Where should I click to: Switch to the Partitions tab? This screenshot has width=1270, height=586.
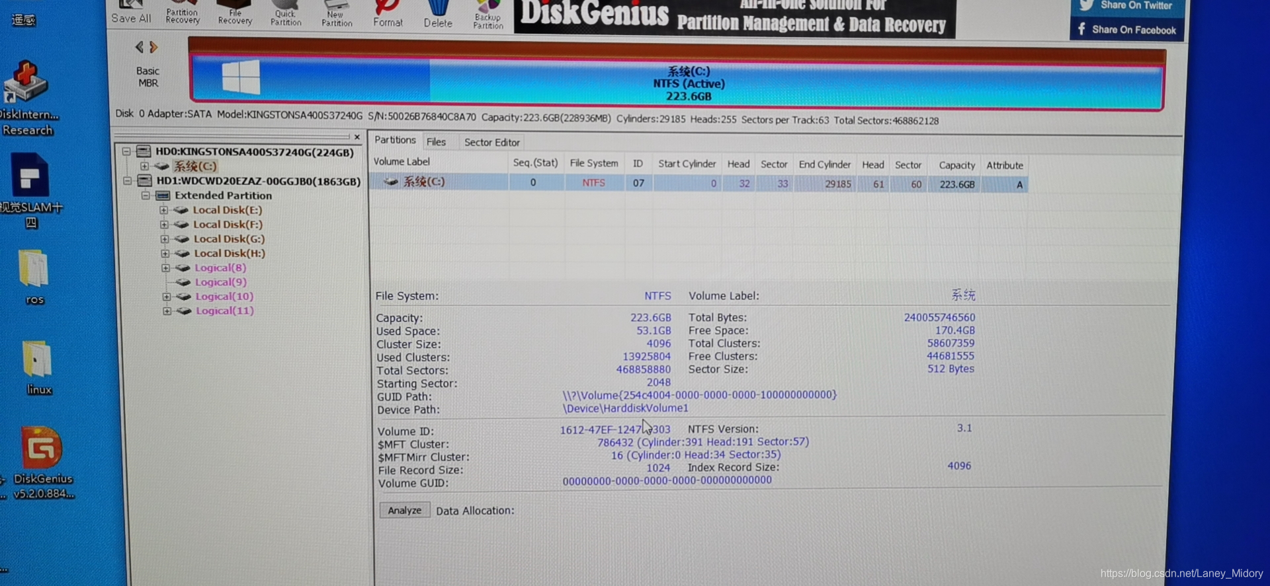(x=395, y=140)
